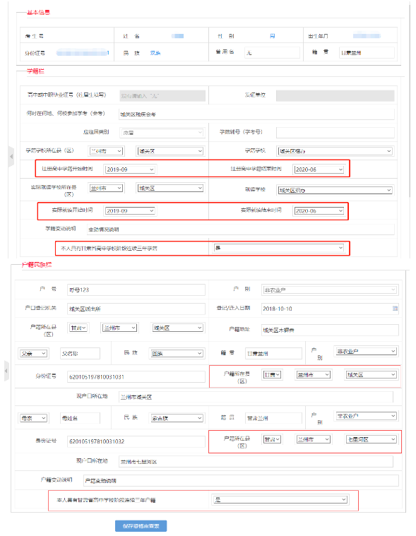Open the 学籍学校 dropdown

tap(335, 150)
